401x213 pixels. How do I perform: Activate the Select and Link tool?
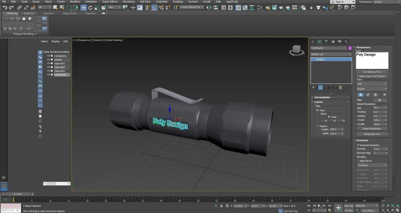click(19, 8)
